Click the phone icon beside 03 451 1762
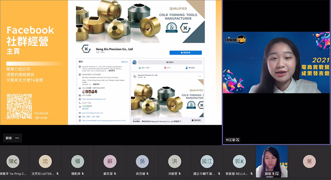The width and height of the screenshot is (331, 180). [x=79, y=103]
